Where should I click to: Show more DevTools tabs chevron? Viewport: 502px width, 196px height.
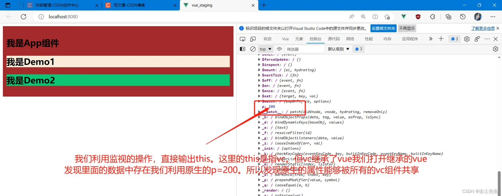[x=431, y=39]
